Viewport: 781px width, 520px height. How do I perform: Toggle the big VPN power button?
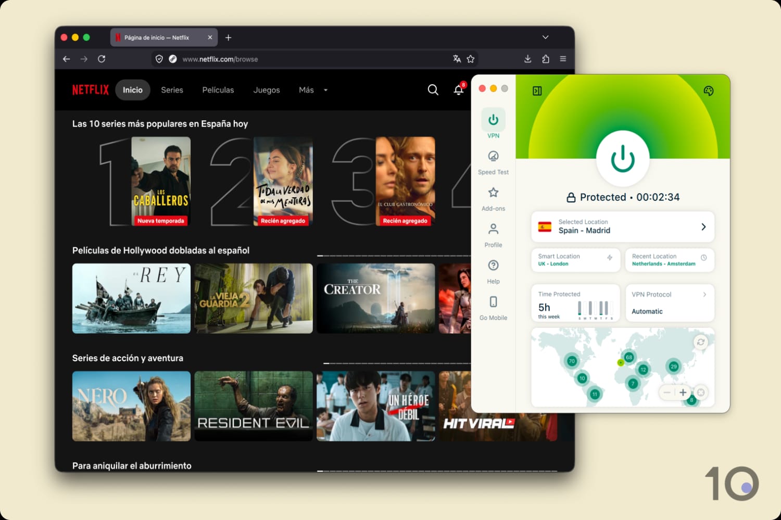[623, 158]
